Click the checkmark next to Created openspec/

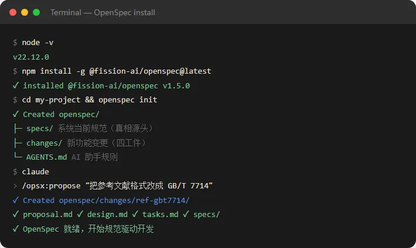tap(16, 114)
